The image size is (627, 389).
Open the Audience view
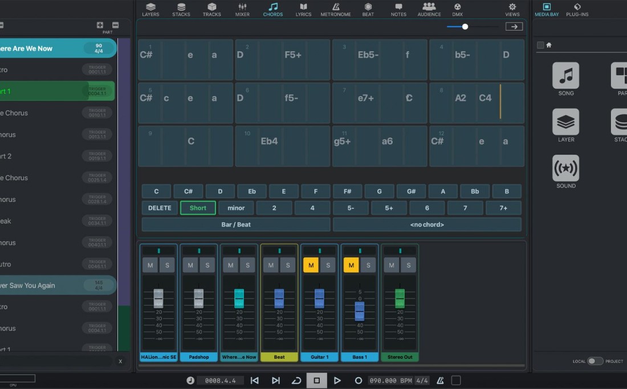[429, 10]
